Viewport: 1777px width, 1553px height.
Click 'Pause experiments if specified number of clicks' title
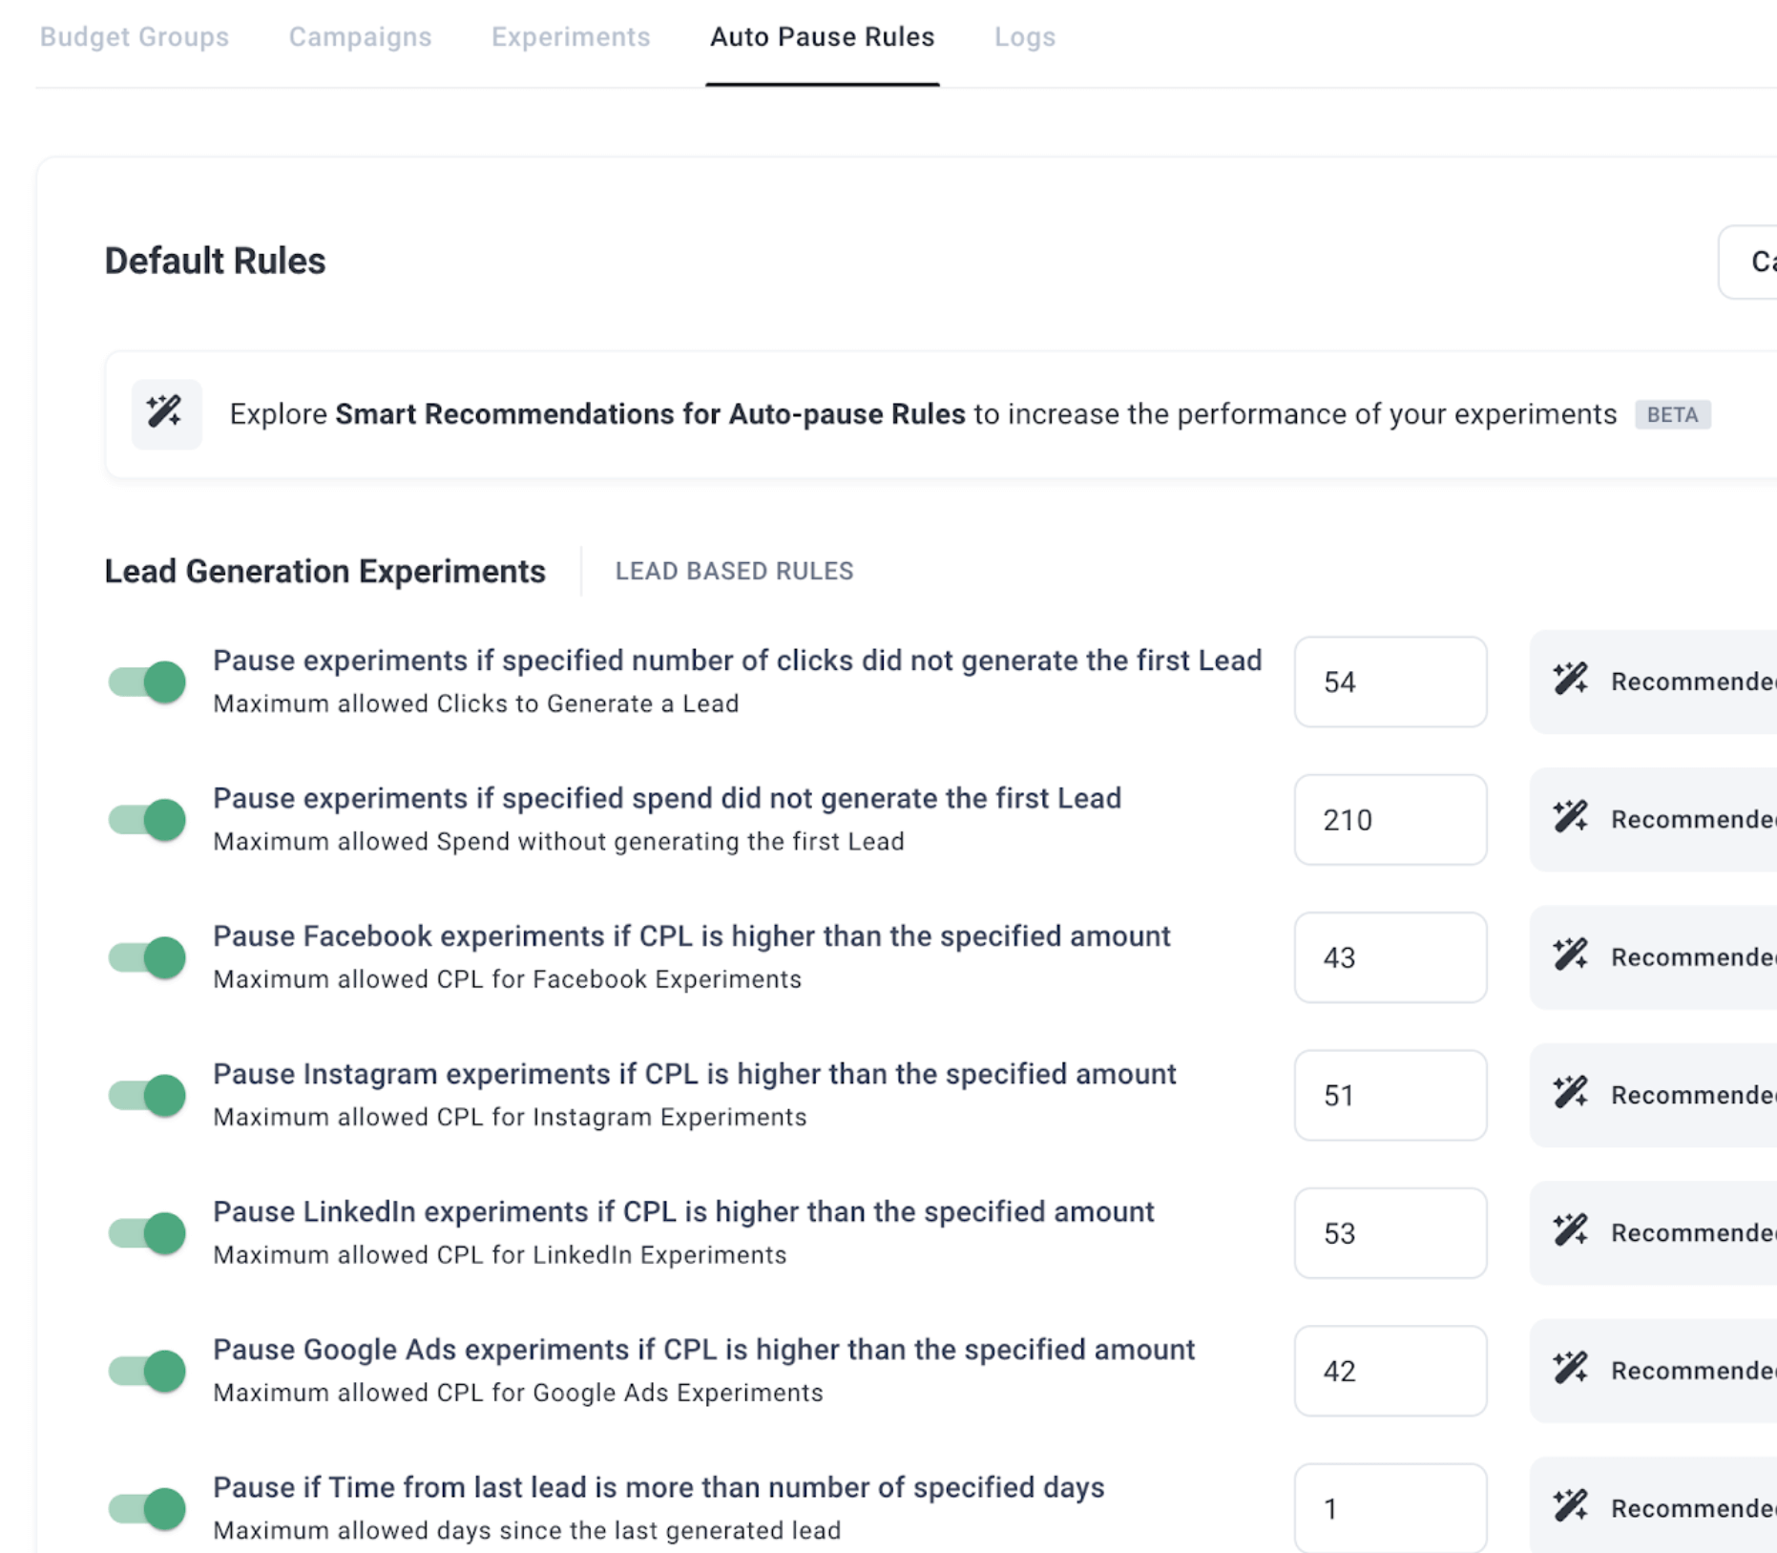tap(737, 661)
